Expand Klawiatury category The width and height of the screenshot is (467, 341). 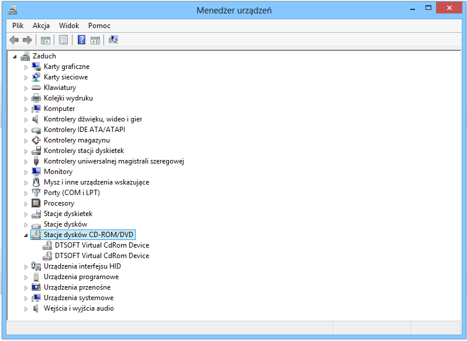26,88
